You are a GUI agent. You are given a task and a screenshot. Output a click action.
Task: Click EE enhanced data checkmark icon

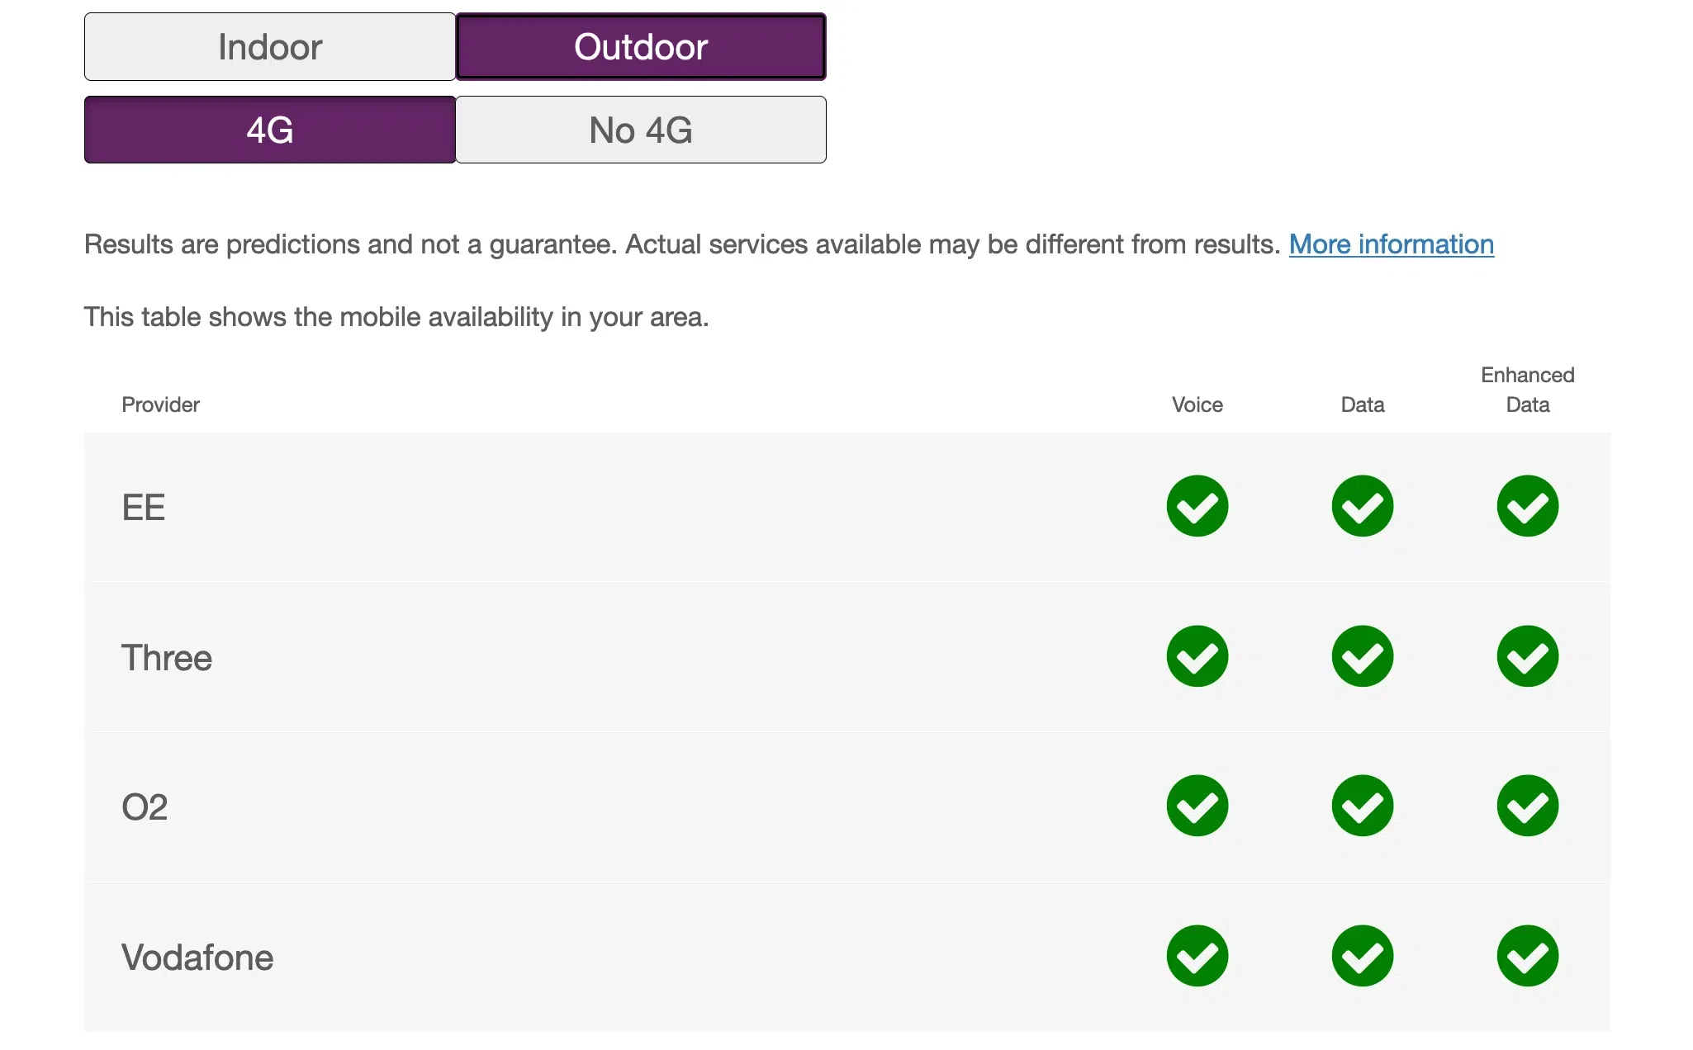(x=1527, y=506)
